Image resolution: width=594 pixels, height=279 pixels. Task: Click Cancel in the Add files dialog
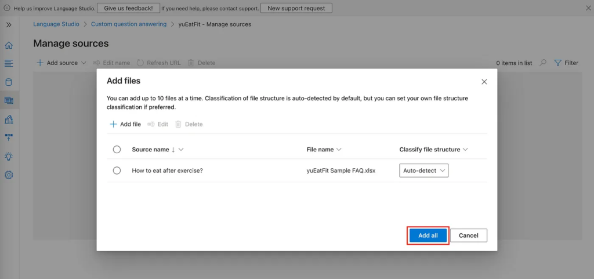click(x=468, y=235)
